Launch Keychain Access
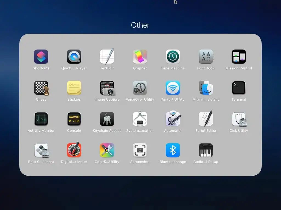 click(x=107, y=119)
